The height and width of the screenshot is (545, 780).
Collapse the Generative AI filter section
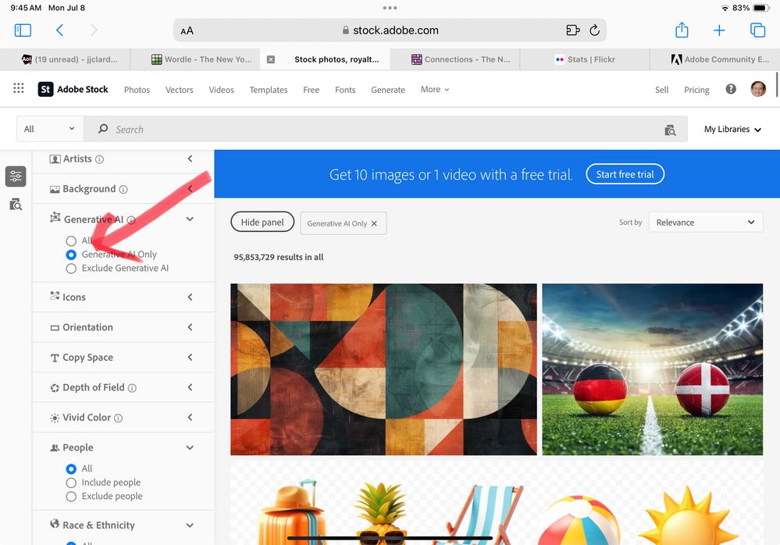[190, 219]
